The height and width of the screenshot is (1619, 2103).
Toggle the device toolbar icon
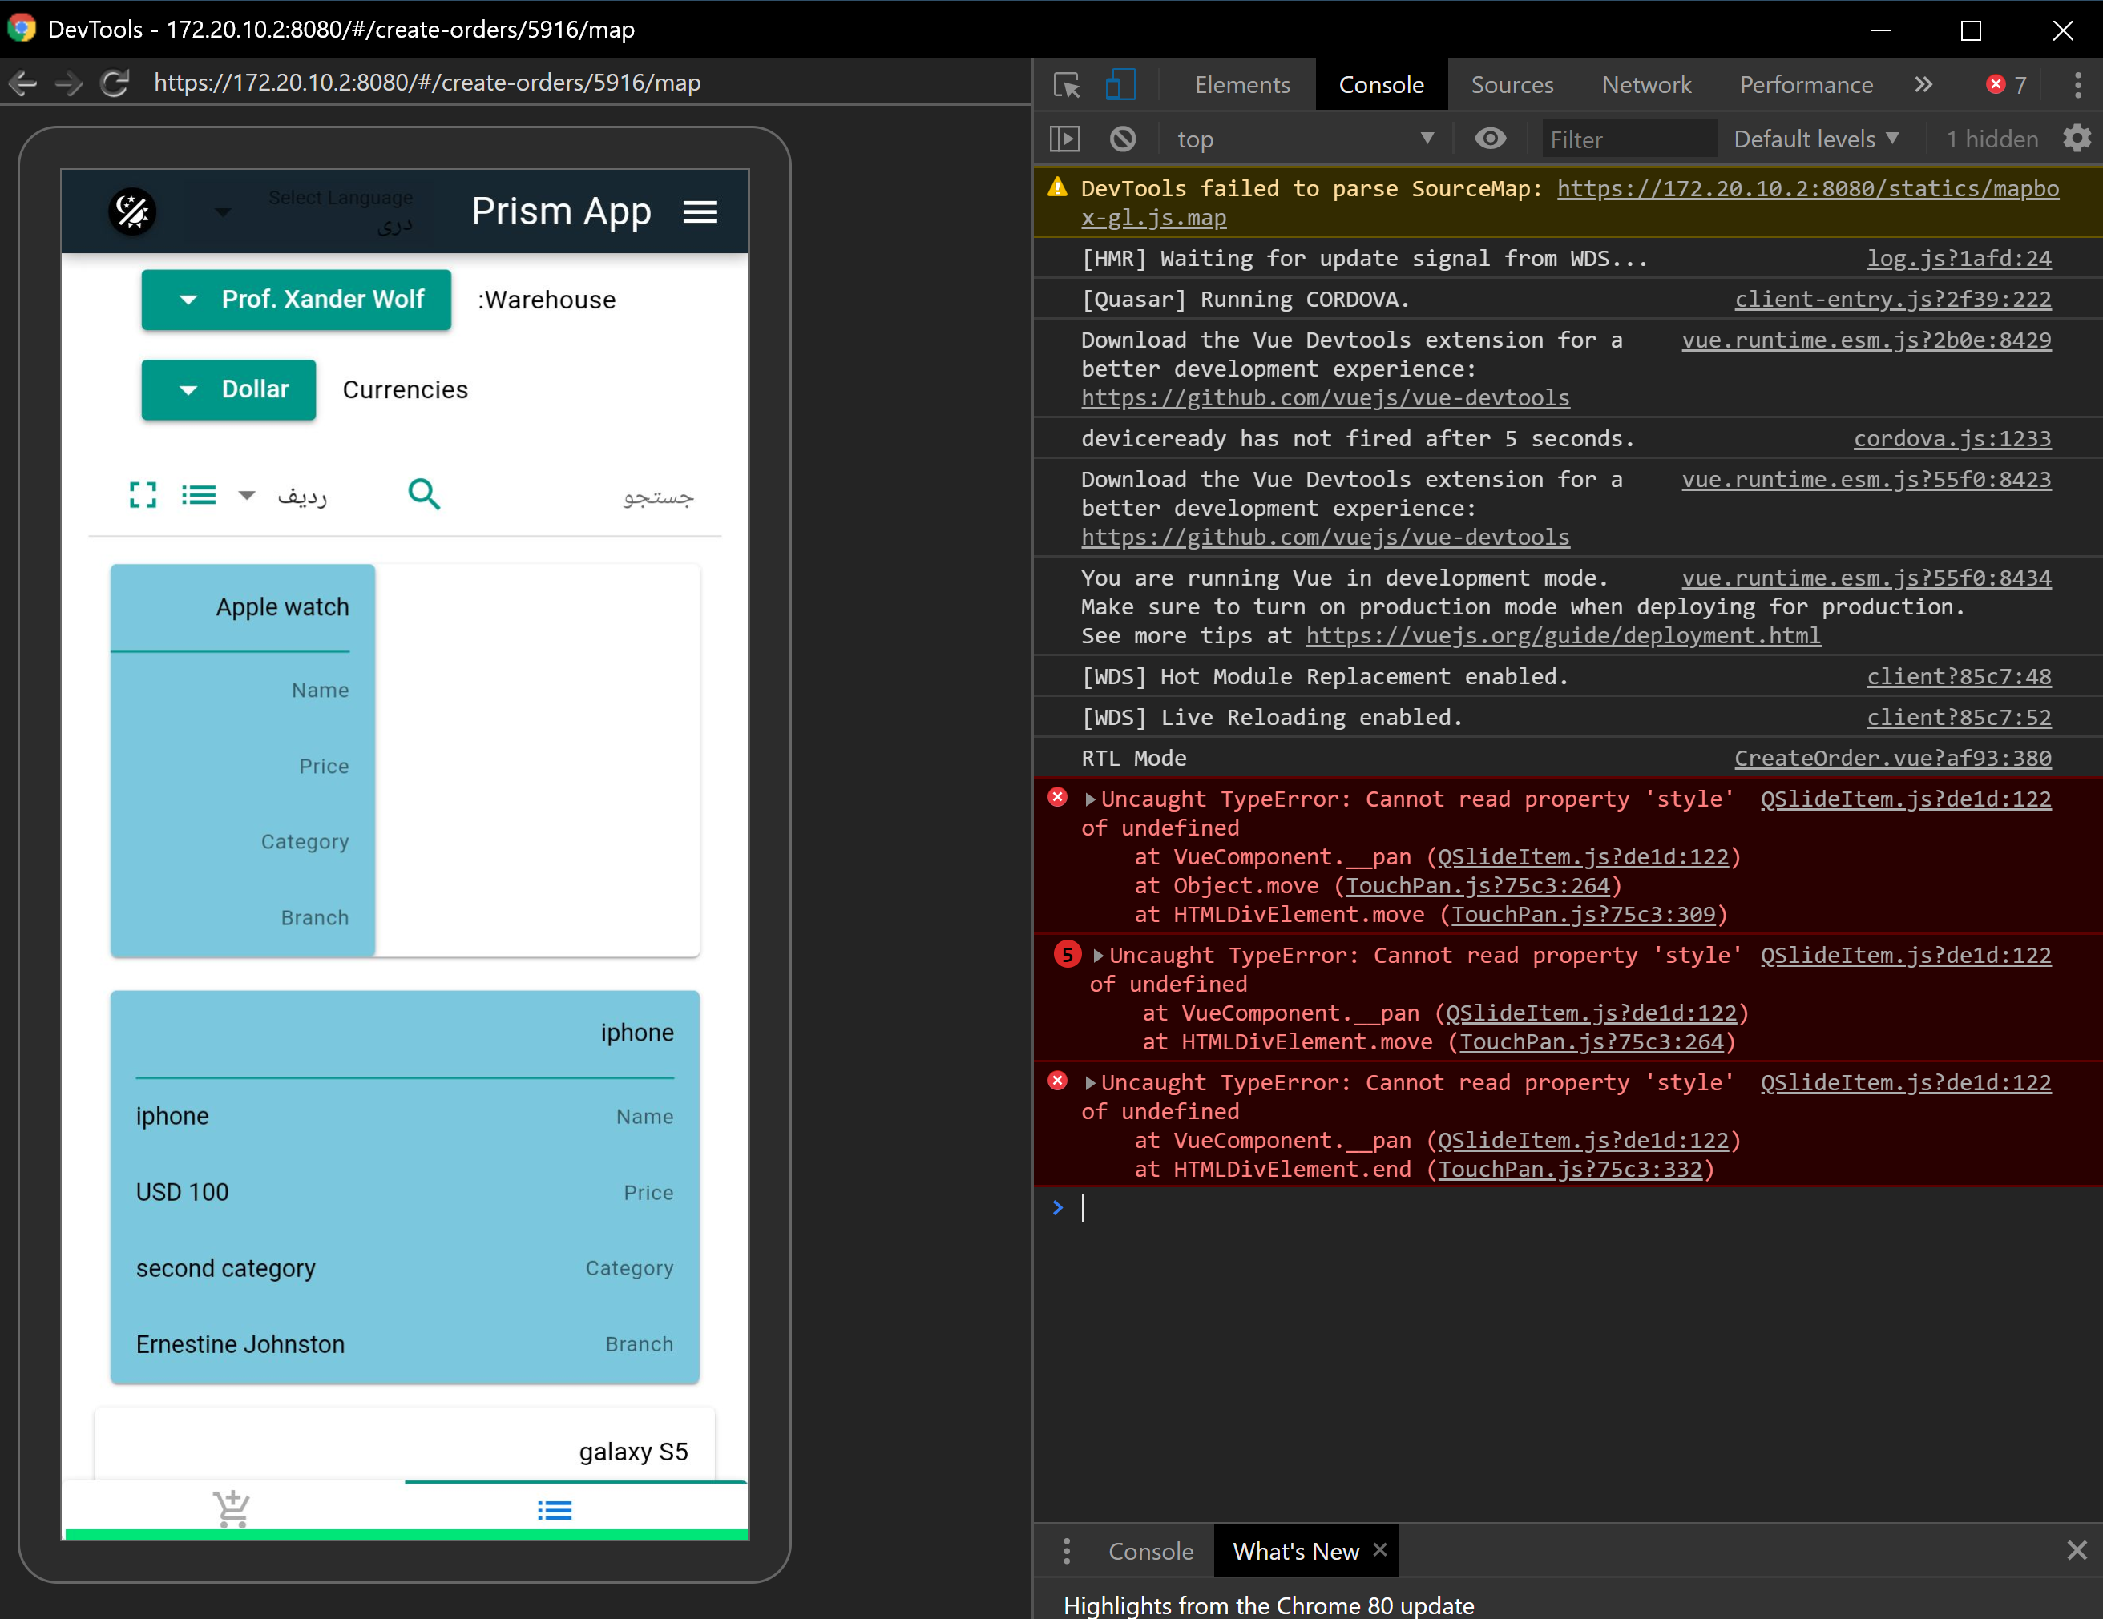1120,85
